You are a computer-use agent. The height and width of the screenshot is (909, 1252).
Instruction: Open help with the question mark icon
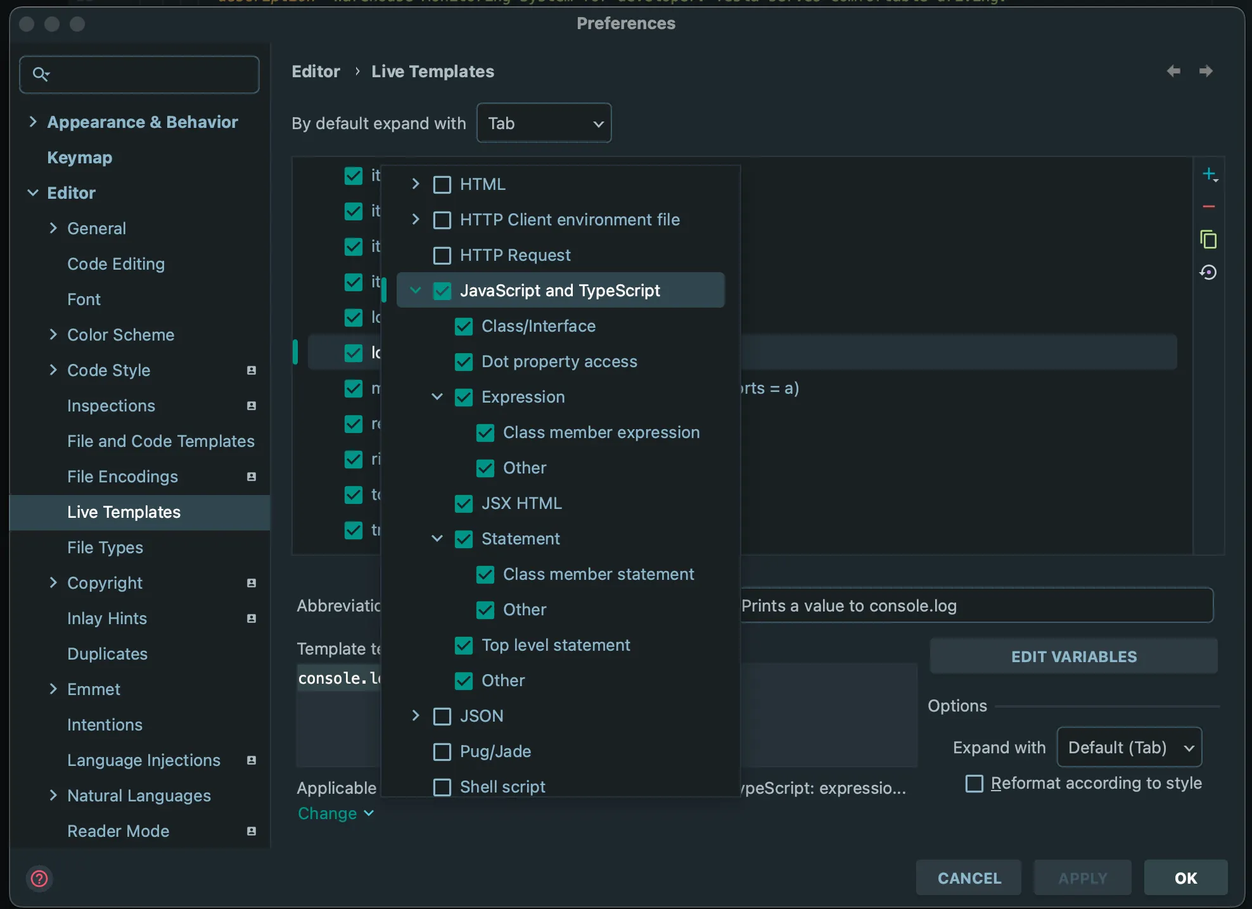pyautogui.click(x=39, y=878)
